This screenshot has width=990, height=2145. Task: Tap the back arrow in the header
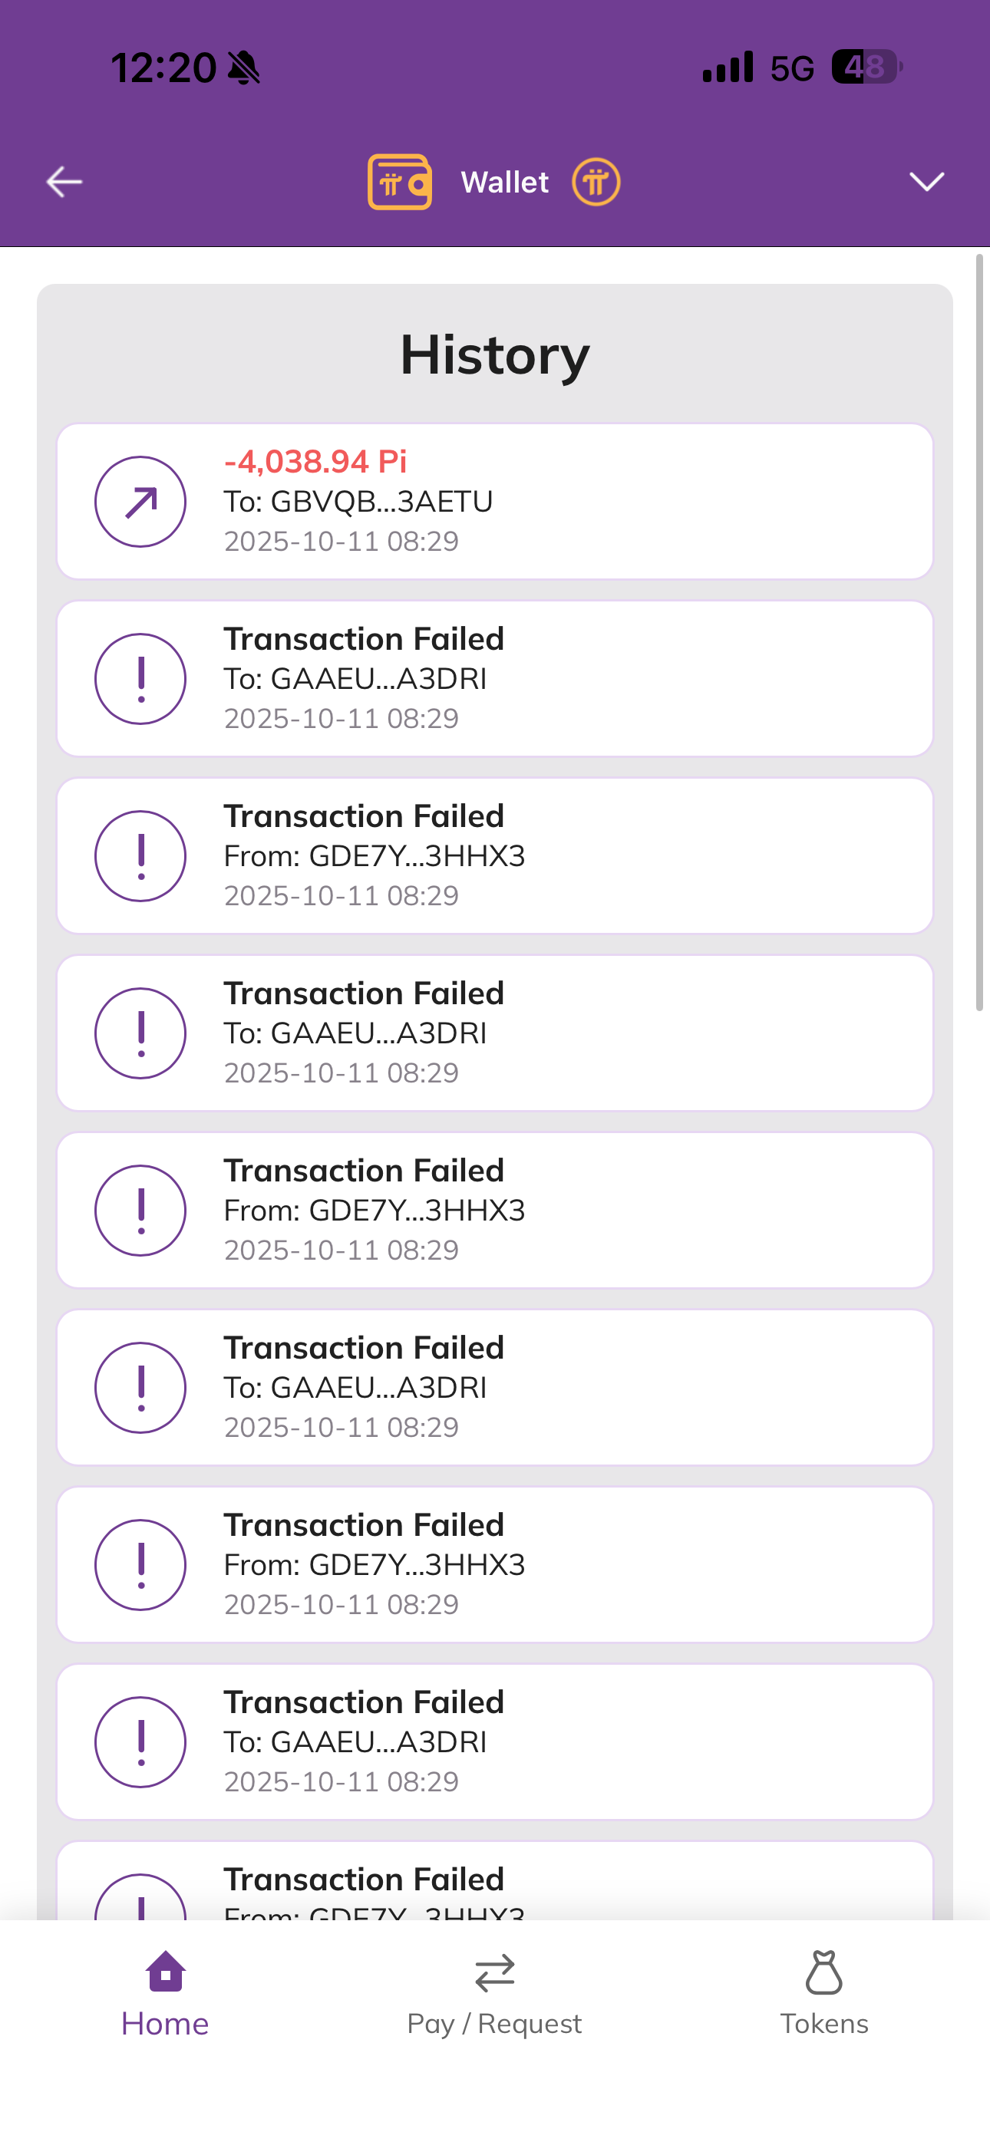coord(64,182)
